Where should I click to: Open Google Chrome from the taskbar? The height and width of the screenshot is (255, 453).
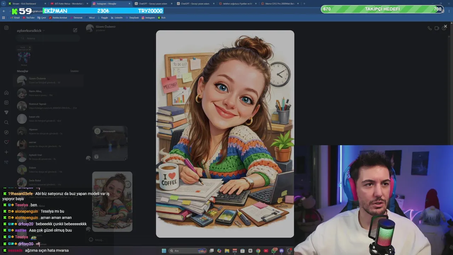(258, 251)
